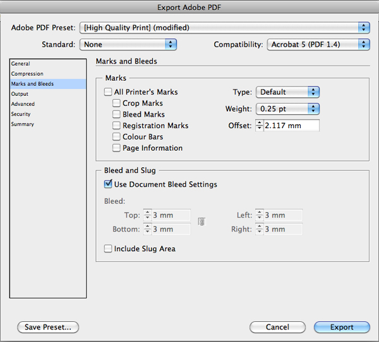Open the marks Type dropdown
This screenshot has width=379, height=342.
[287, 92]
